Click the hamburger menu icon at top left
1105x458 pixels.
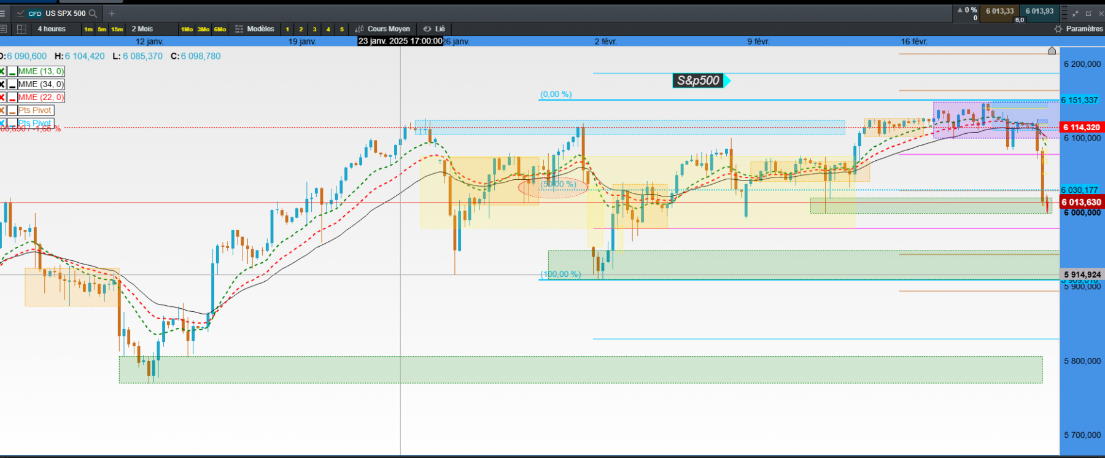[2, 13]
